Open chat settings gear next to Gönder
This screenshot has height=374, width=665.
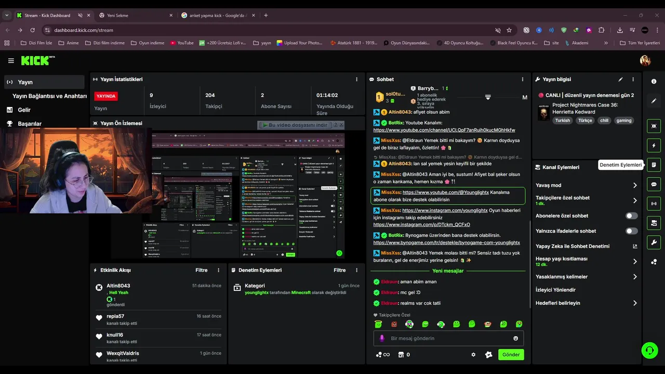473,355
